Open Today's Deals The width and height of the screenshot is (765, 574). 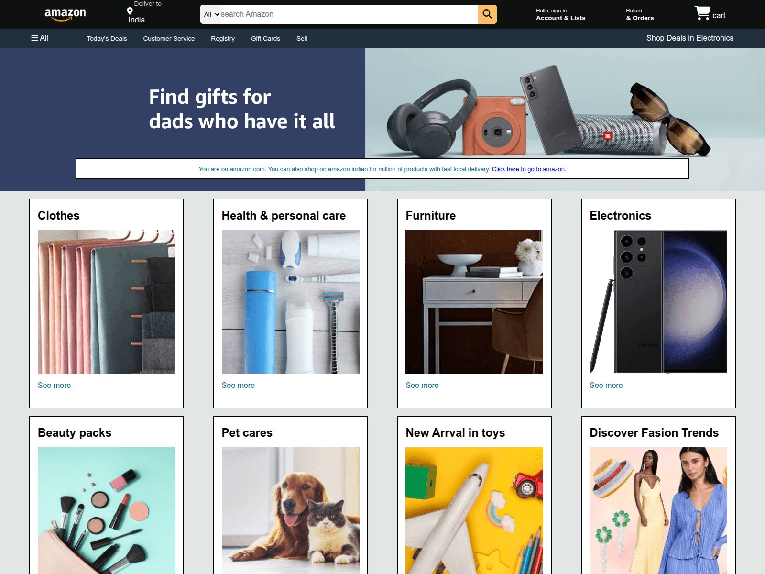107,39
